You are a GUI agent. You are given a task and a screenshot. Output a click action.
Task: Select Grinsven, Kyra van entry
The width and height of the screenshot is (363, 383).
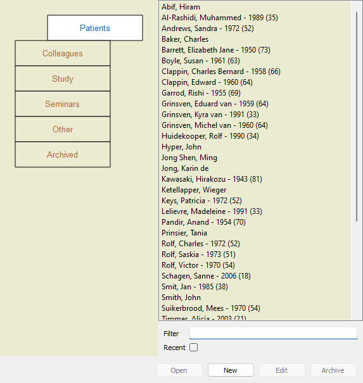point(210,115)
